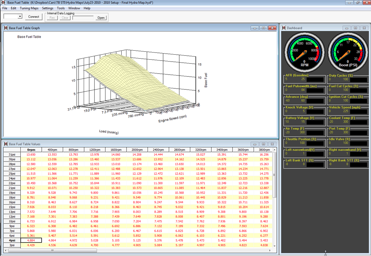
Task: Maximize the Base Fuel Table Graph window
Action: coord(263,28)
